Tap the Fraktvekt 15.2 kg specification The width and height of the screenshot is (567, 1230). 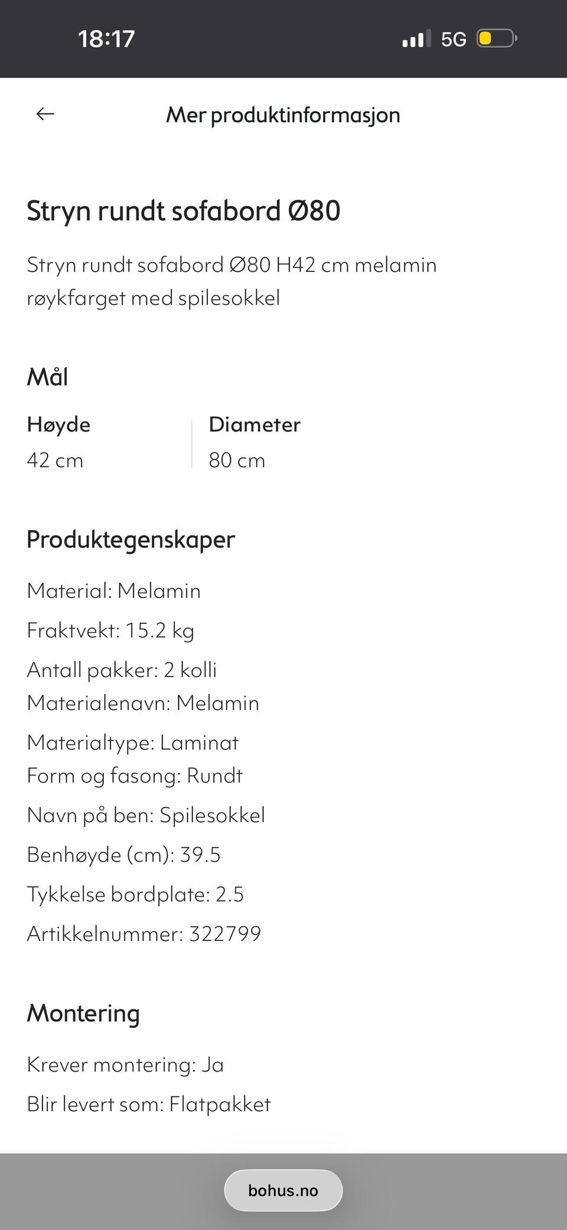pyautogui.click(x=111, y=629)
